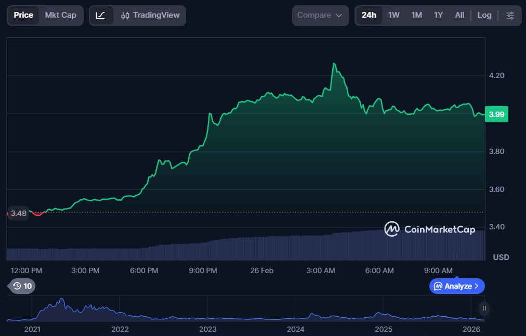The image size is (526, 336).
Task: Switch to line chart view icon
Action: pyautogui.click(x=101, y=16)
